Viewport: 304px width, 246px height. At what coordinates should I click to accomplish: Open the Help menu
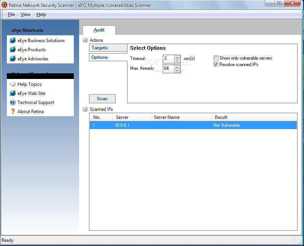point(41,14)
